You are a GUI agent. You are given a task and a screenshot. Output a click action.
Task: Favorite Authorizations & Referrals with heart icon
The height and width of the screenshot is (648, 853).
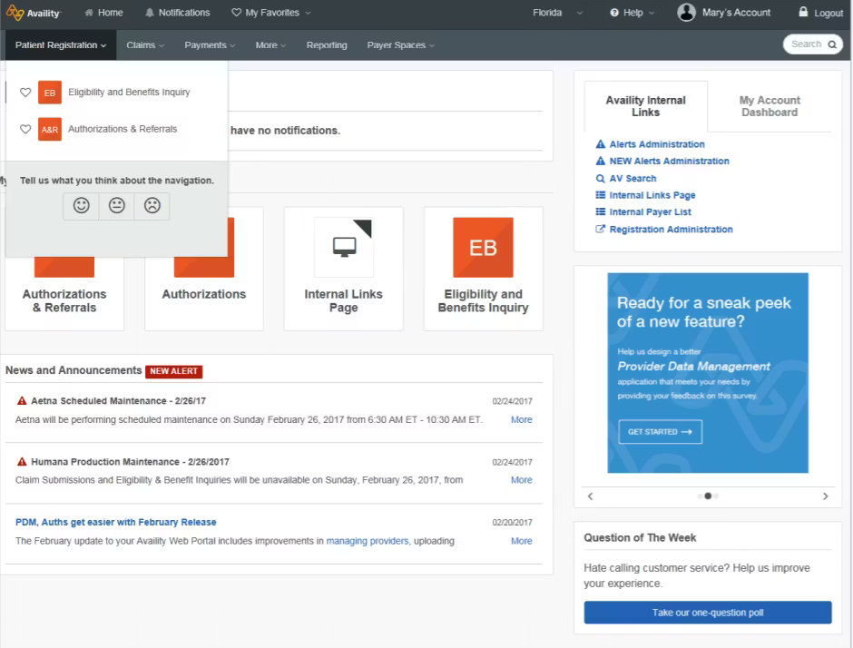click(x=25, y=130)
